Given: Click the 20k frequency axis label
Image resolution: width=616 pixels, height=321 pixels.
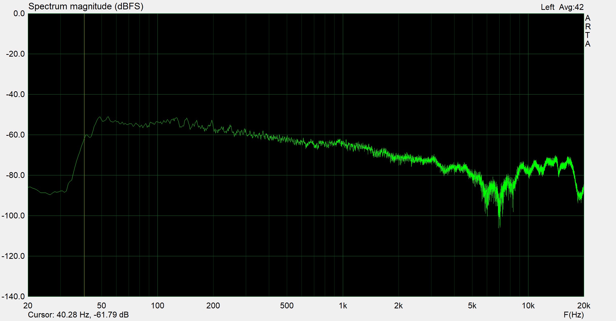Looking at the screenshot, I should 583,306.
